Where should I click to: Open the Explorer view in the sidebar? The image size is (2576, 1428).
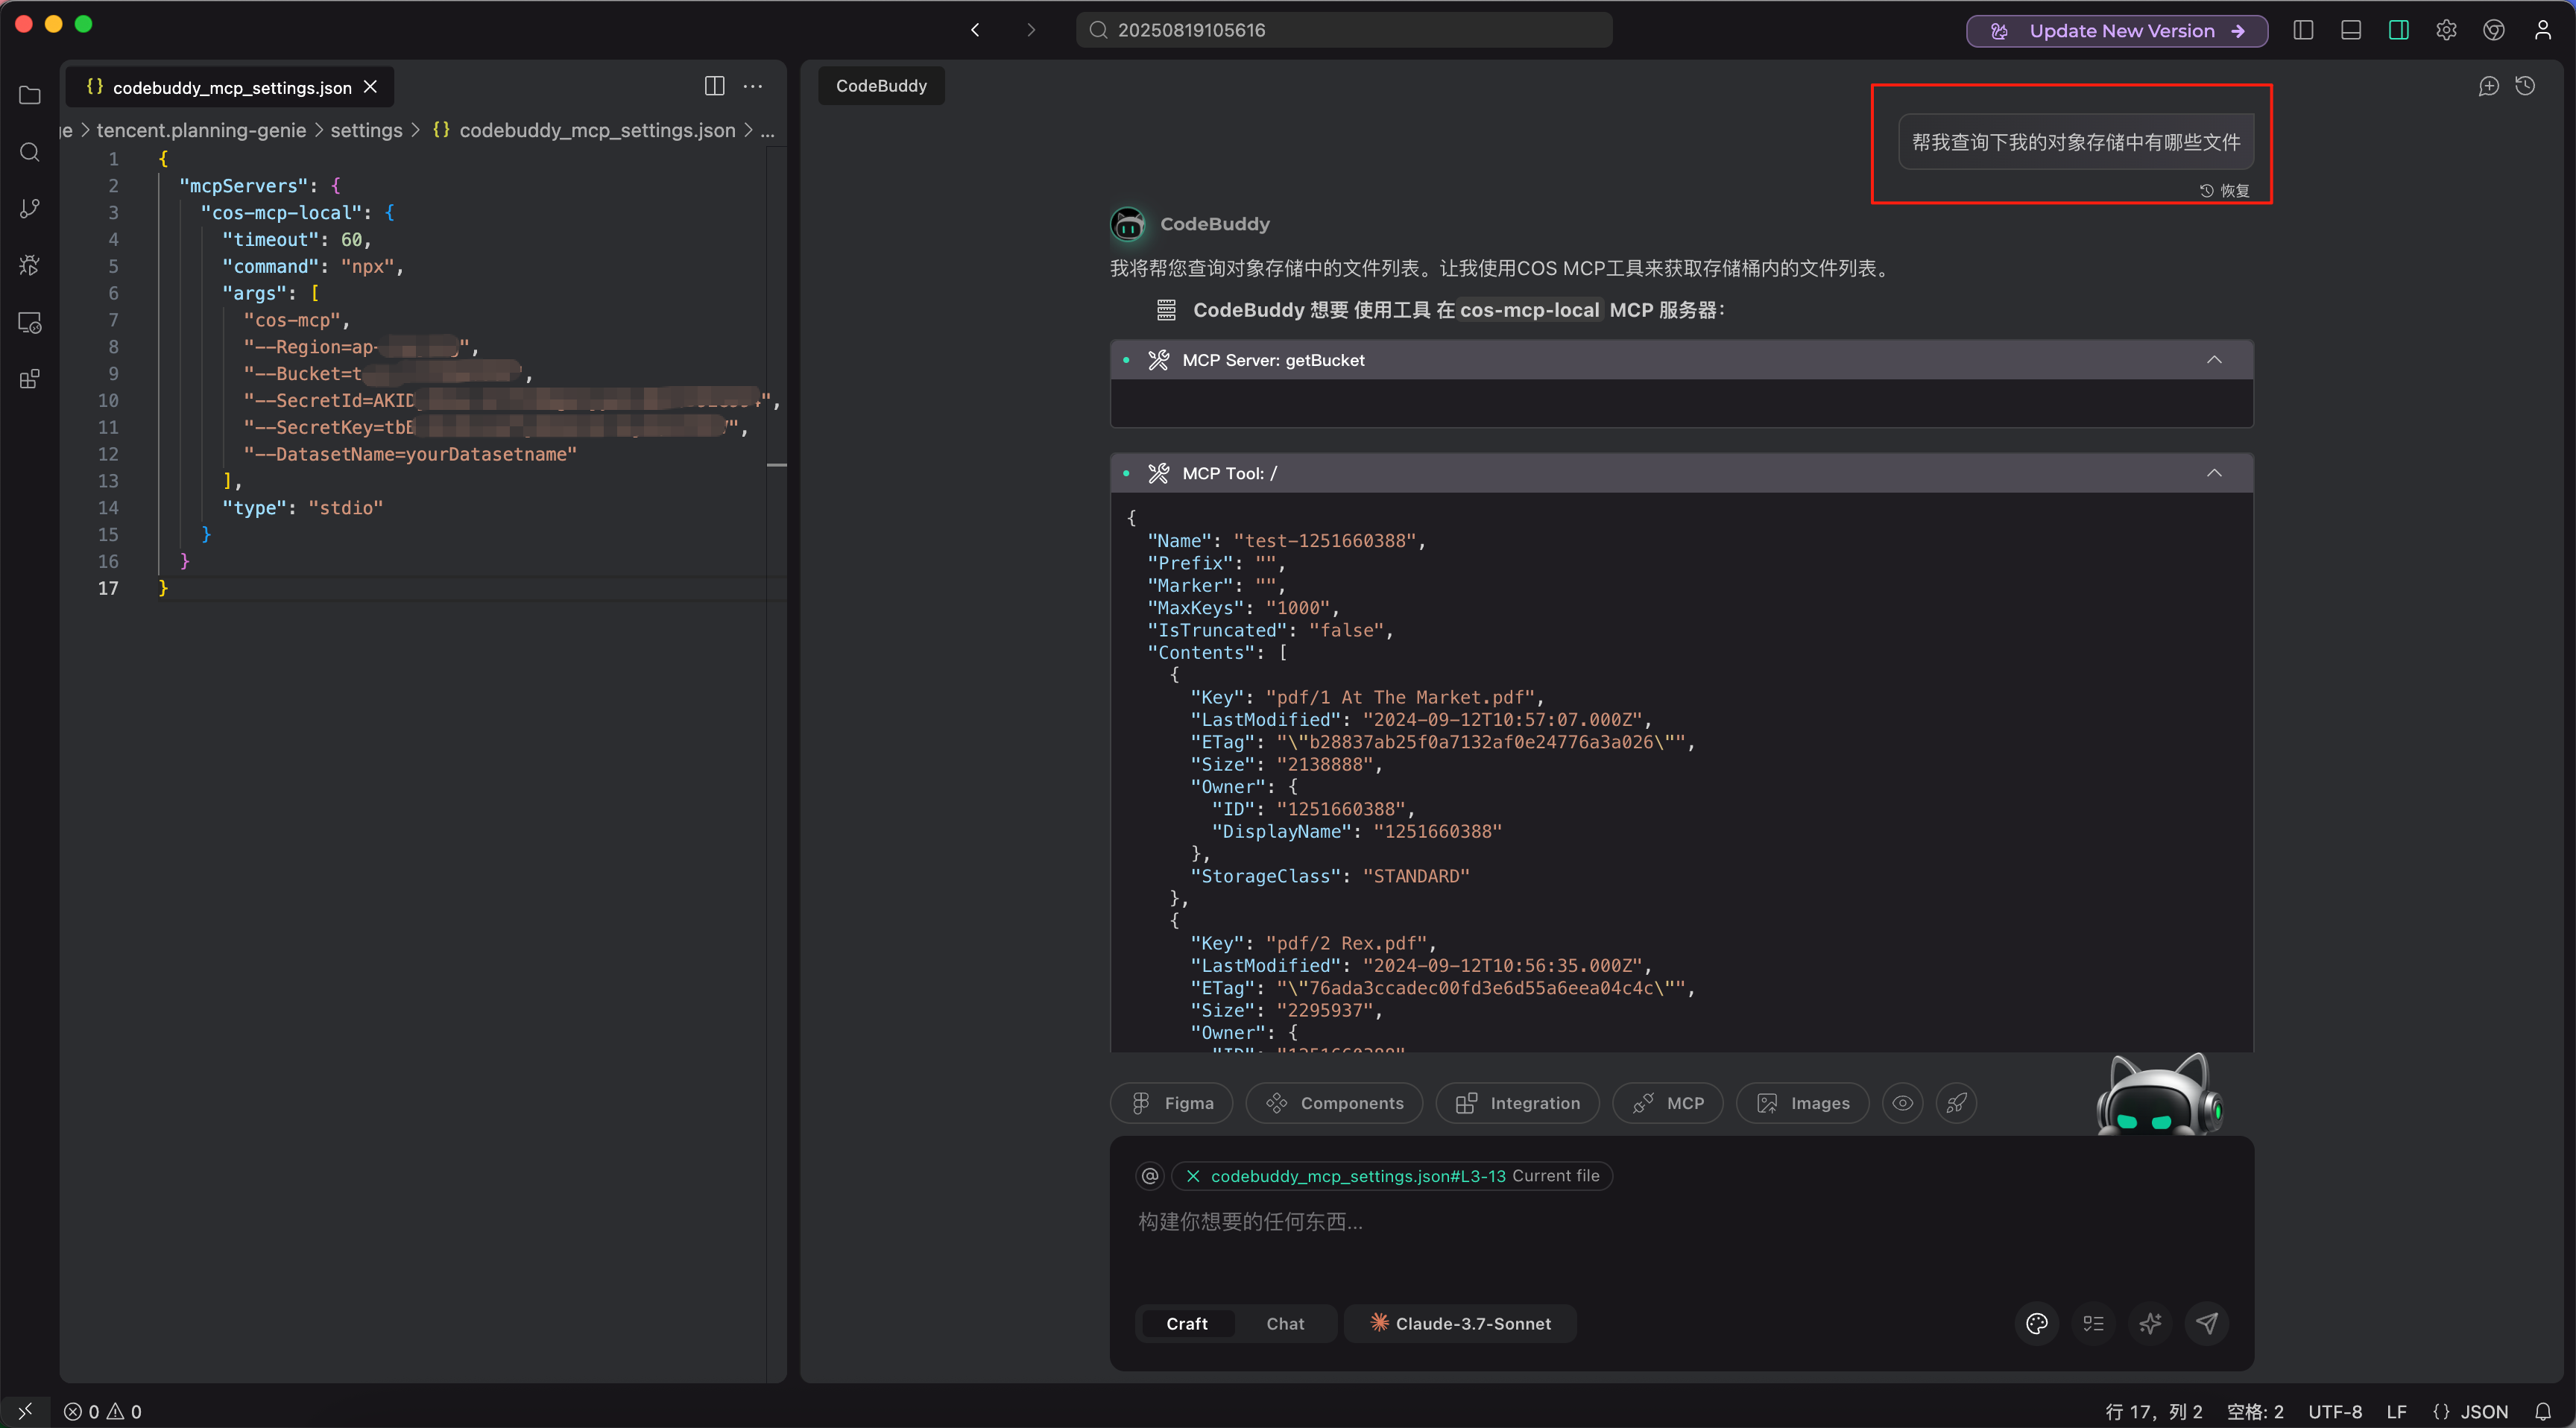pyautogui.click(x=29, y=95)
